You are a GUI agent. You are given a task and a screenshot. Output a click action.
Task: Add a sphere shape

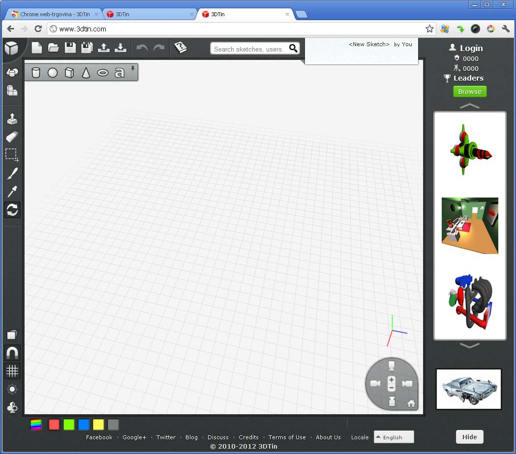[53, 73]
